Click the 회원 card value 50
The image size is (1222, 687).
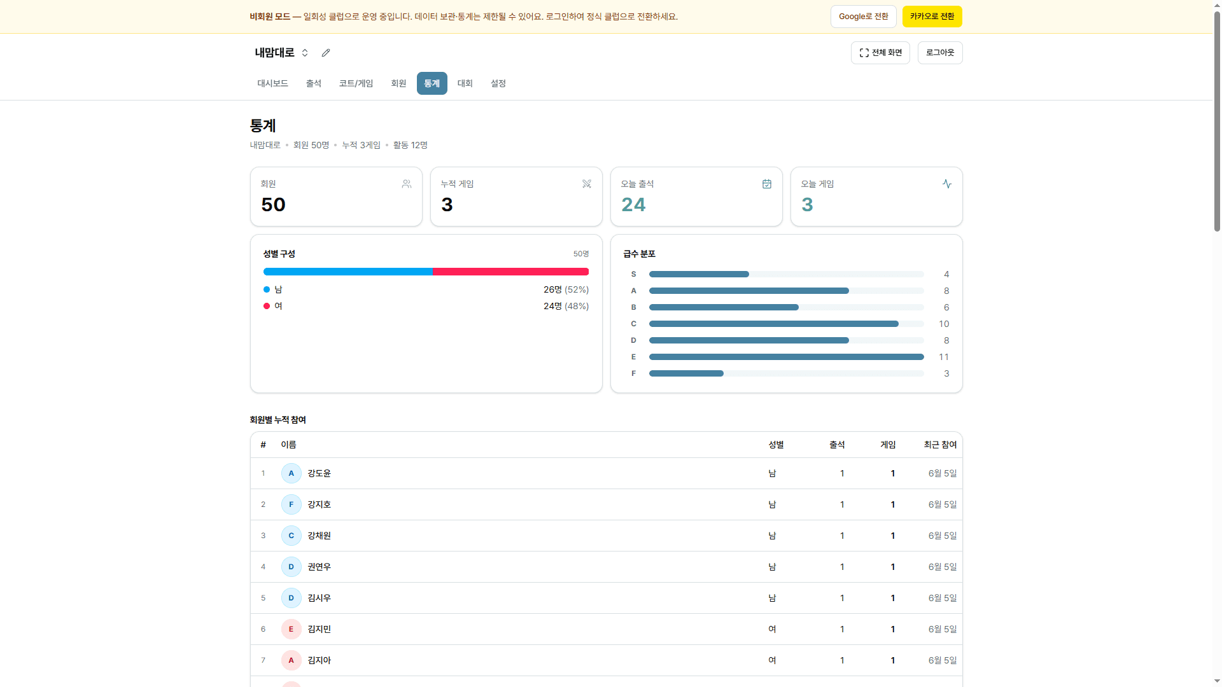pyautogui.click(x=273, y=205)
